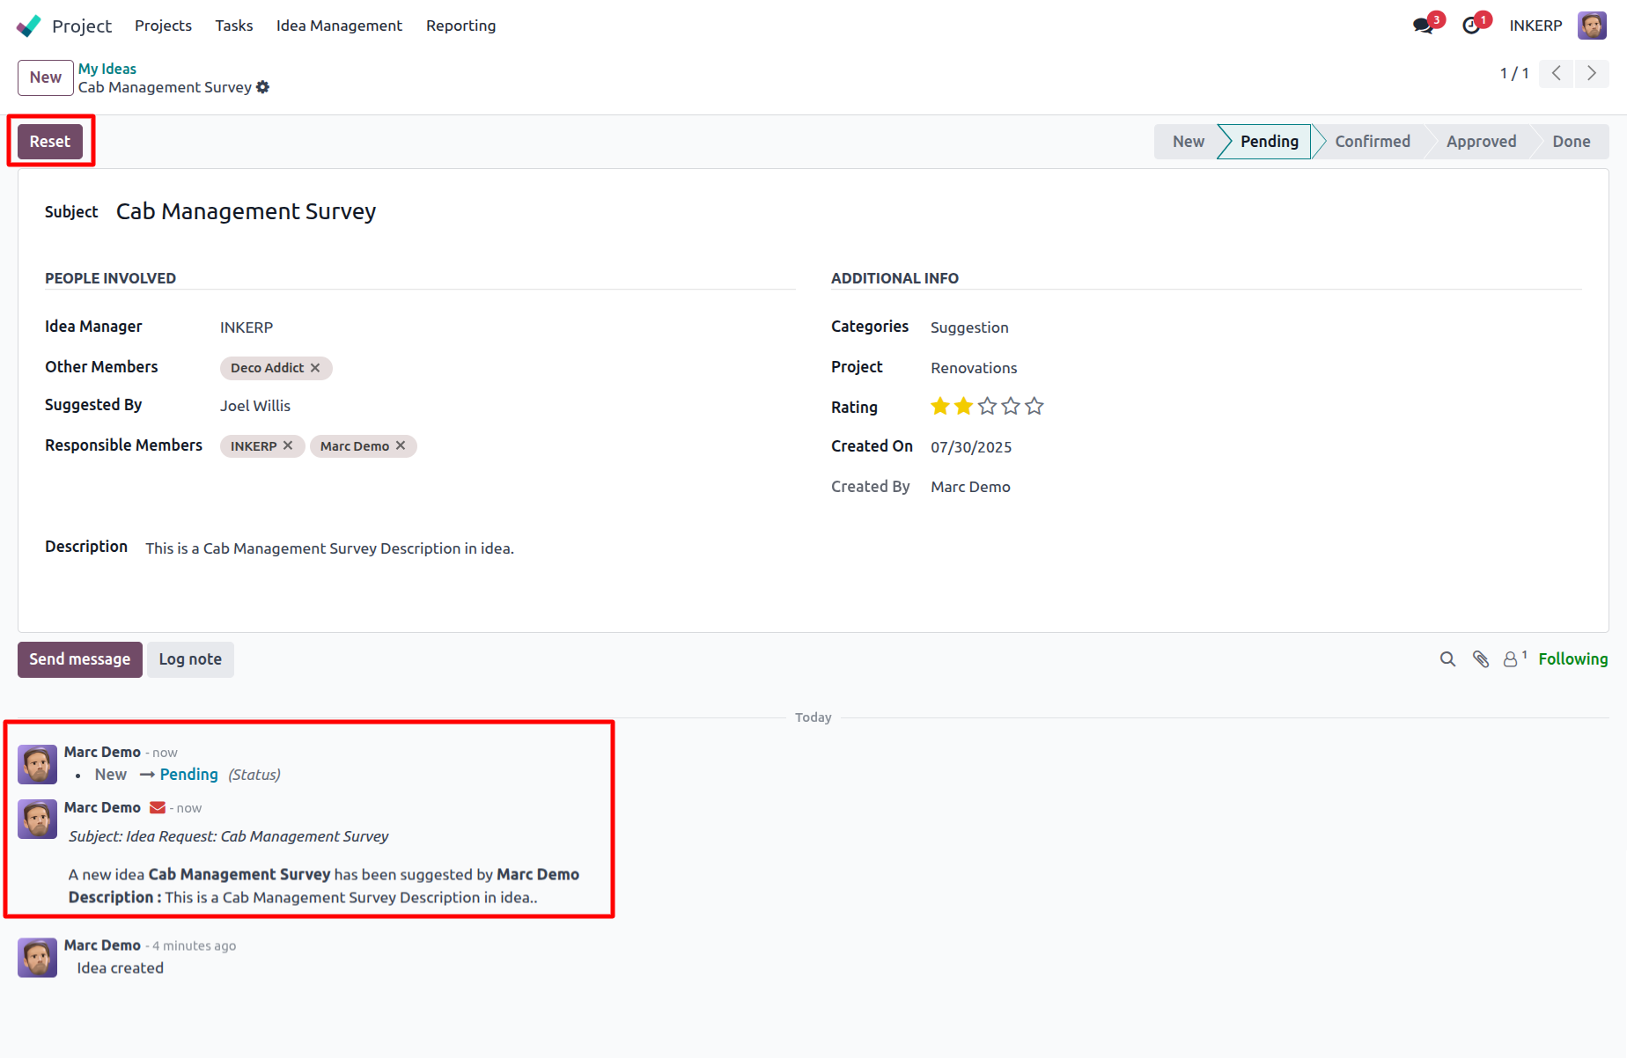Search messages with the magnifier icon
The height and width of the screenshot is (1059, 1627).
point(1447,659)
